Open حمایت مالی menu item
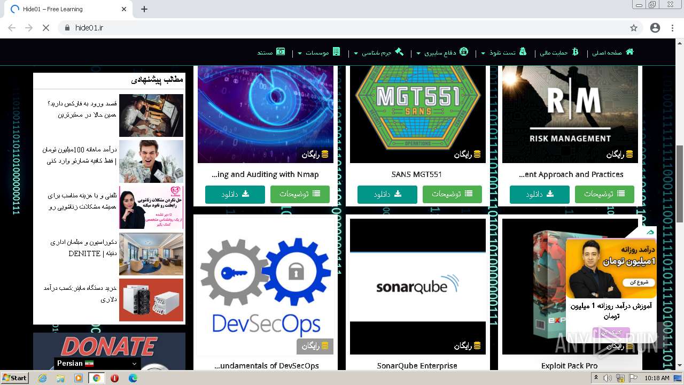Image resolution: width=684 pixels, height=385 pixels. click(554, 52)
